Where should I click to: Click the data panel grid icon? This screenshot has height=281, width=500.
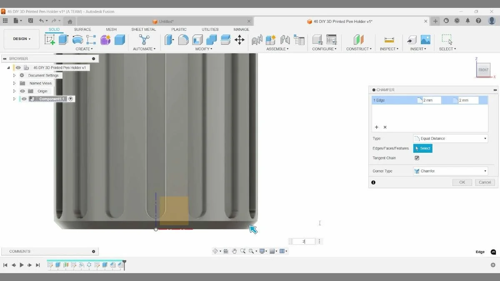point(5,21)
